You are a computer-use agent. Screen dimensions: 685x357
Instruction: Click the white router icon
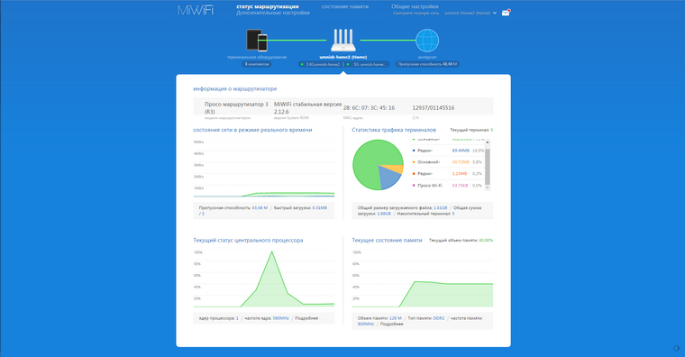342,41
